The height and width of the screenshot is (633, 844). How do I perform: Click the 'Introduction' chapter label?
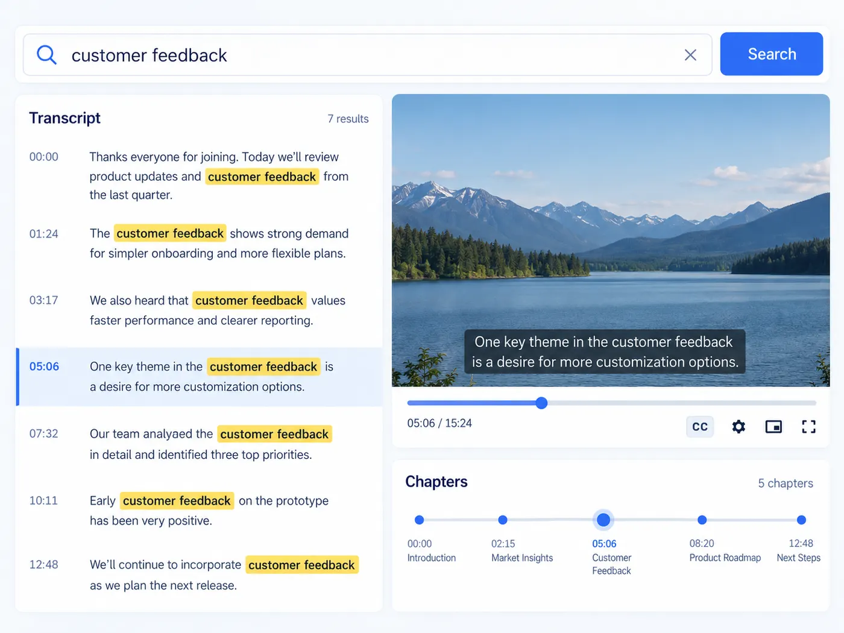(x=432, y=558)
